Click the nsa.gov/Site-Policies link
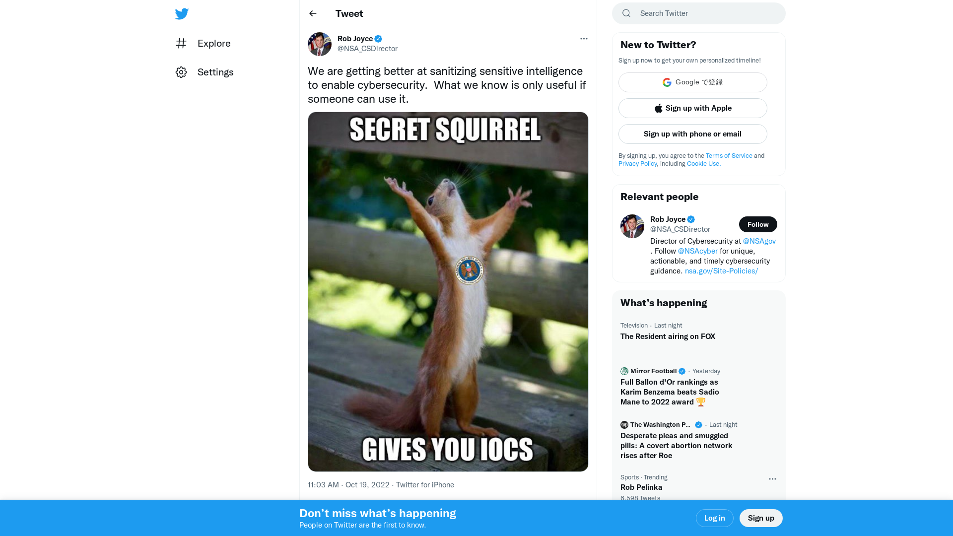This screenshot has height=536, width=953. (721, 270)
